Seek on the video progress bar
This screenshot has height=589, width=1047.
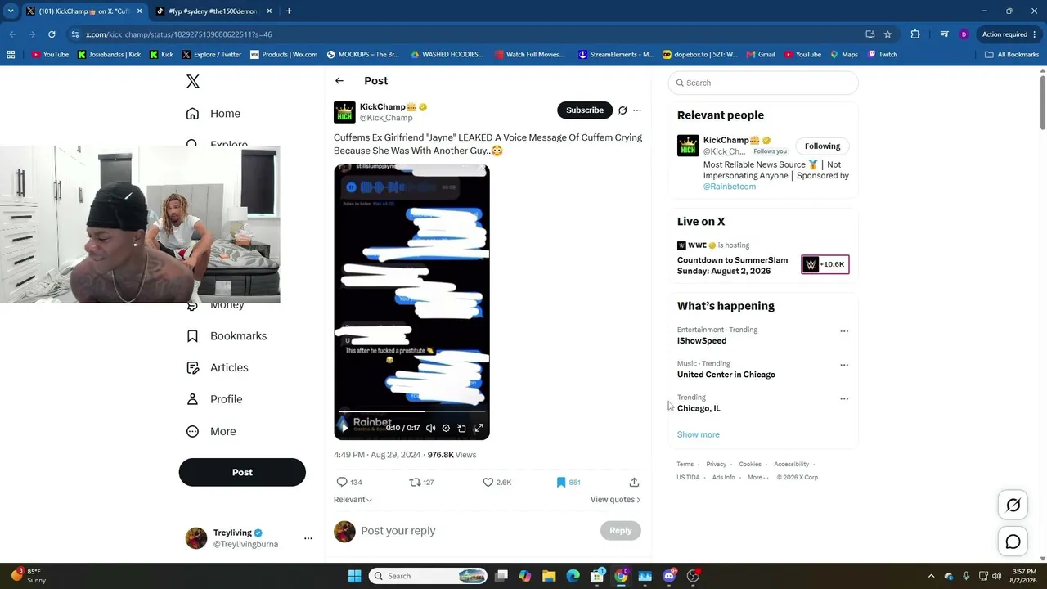coord(411,411)
